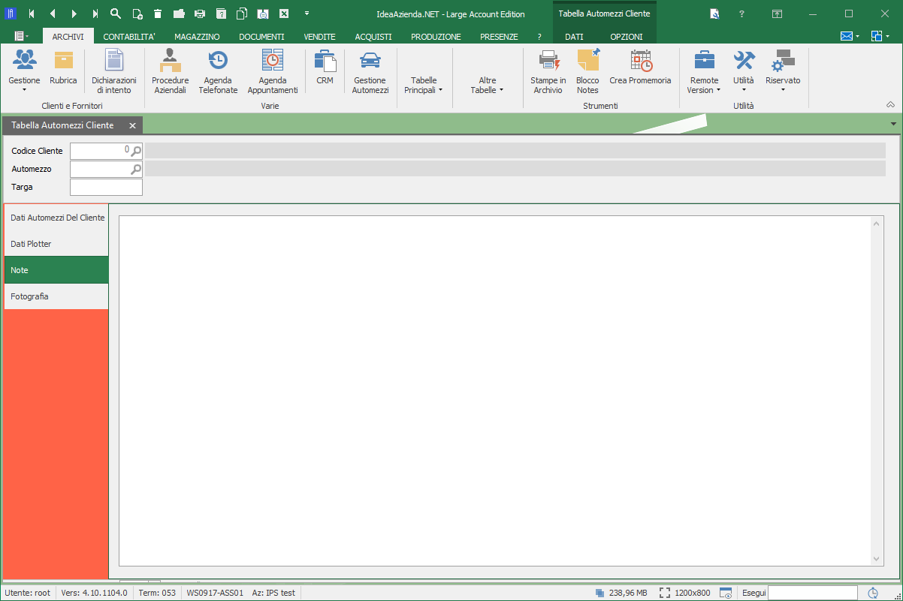This screenshot has height=601, width=903.
Task: Open Agenda Appuntamenti
Action: 273,71
